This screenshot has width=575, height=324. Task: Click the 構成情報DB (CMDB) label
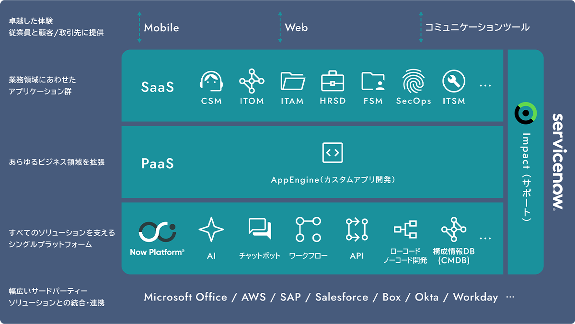click(453, 256)
